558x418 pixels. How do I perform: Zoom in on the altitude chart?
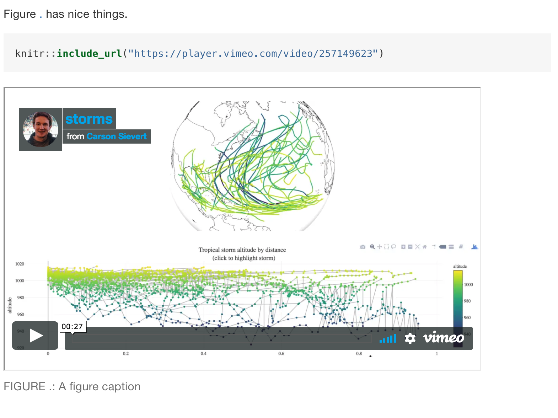403,246
